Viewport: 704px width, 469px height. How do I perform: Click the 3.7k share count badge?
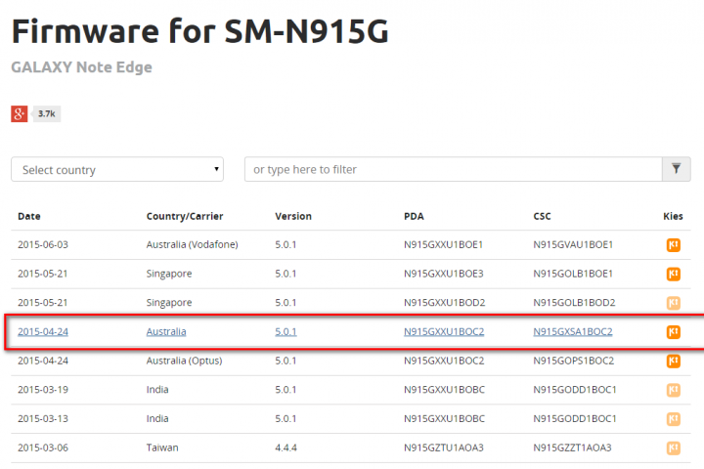pyautogui.click(x=46, y=113)
